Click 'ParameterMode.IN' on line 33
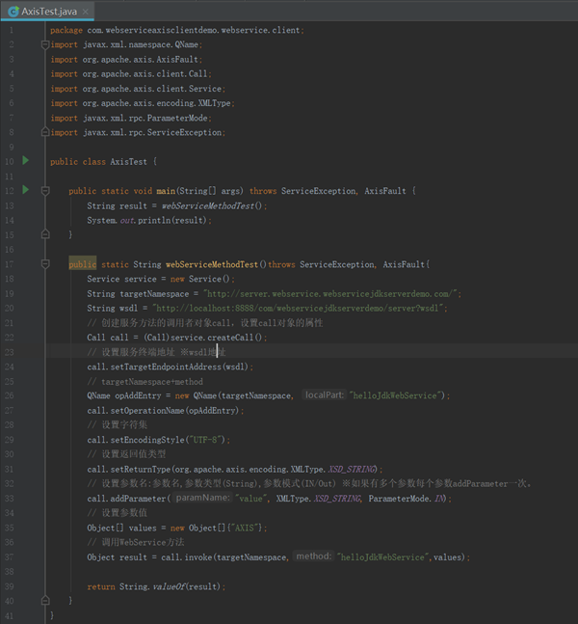This screenshot has width=578, height=624. [x=406, y=499]
